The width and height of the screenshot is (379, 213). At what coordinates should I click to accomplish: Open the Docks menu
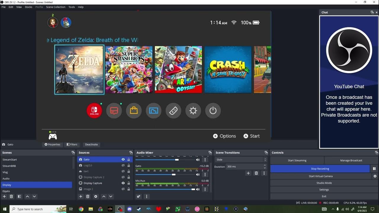[29, 7]
